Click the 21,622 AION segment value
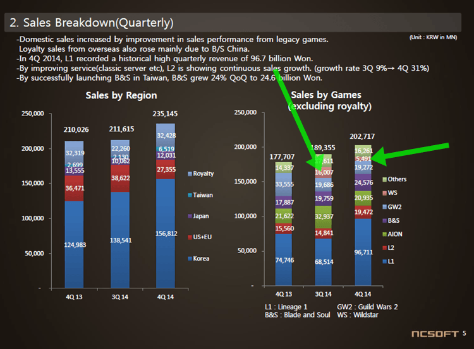474x349 pixels. tap(284, 216)
